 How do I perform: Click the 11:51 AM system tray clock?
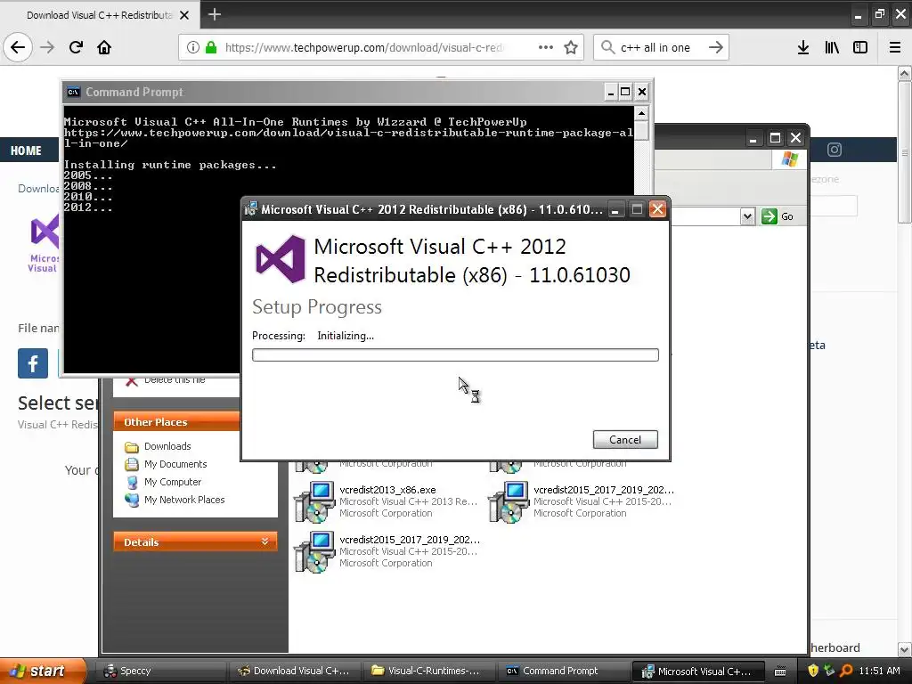click(x=879, y=671)
